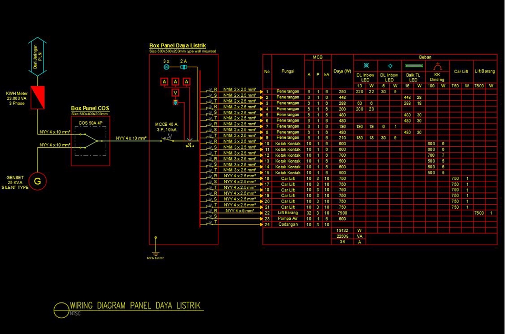Screen dimensions: 505x334
Task: Click the genset circle marked G
Action: [37, 181]
